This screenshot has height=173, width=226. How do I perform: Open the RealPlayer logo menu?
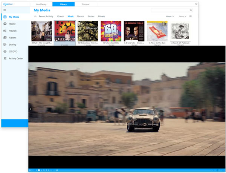pyautogui.click(x=9, y=4)
